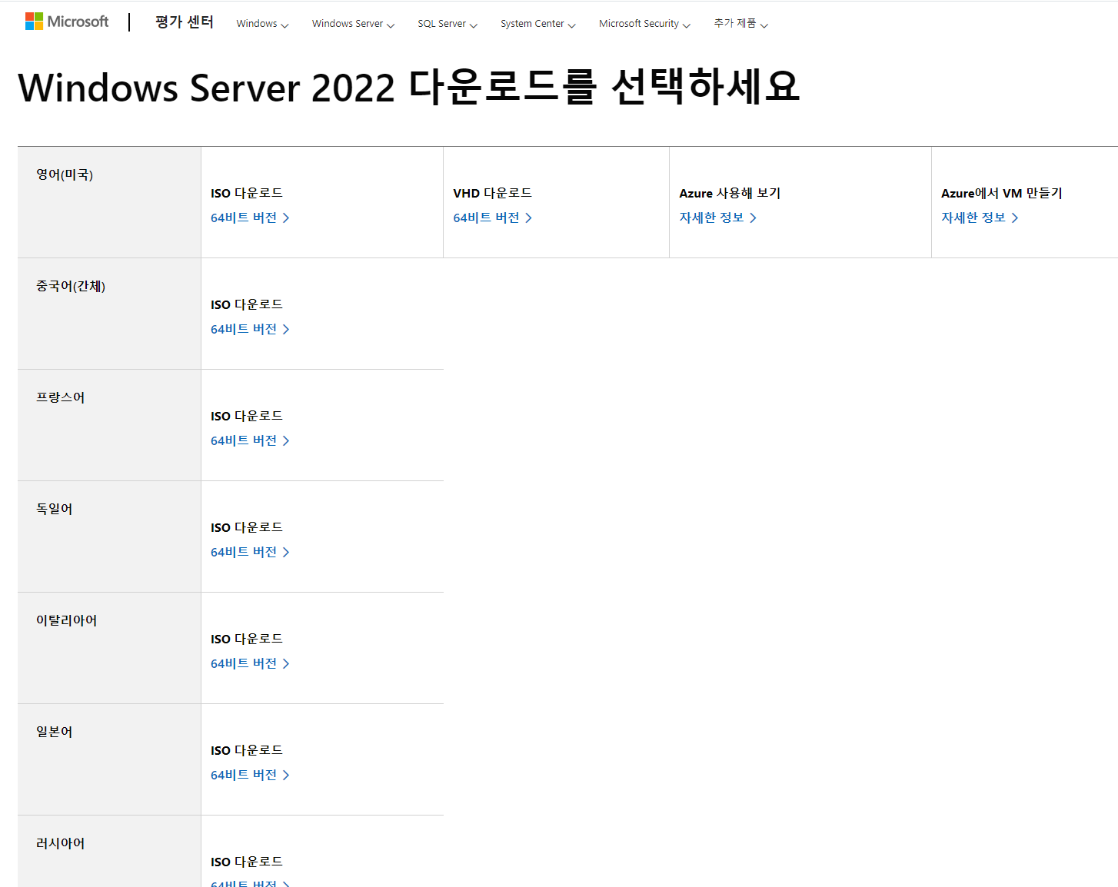The image size is (1118, 887).
Task: Open 64비트 버전 ISO link for 이탈리아어
Action: [250, 663]
